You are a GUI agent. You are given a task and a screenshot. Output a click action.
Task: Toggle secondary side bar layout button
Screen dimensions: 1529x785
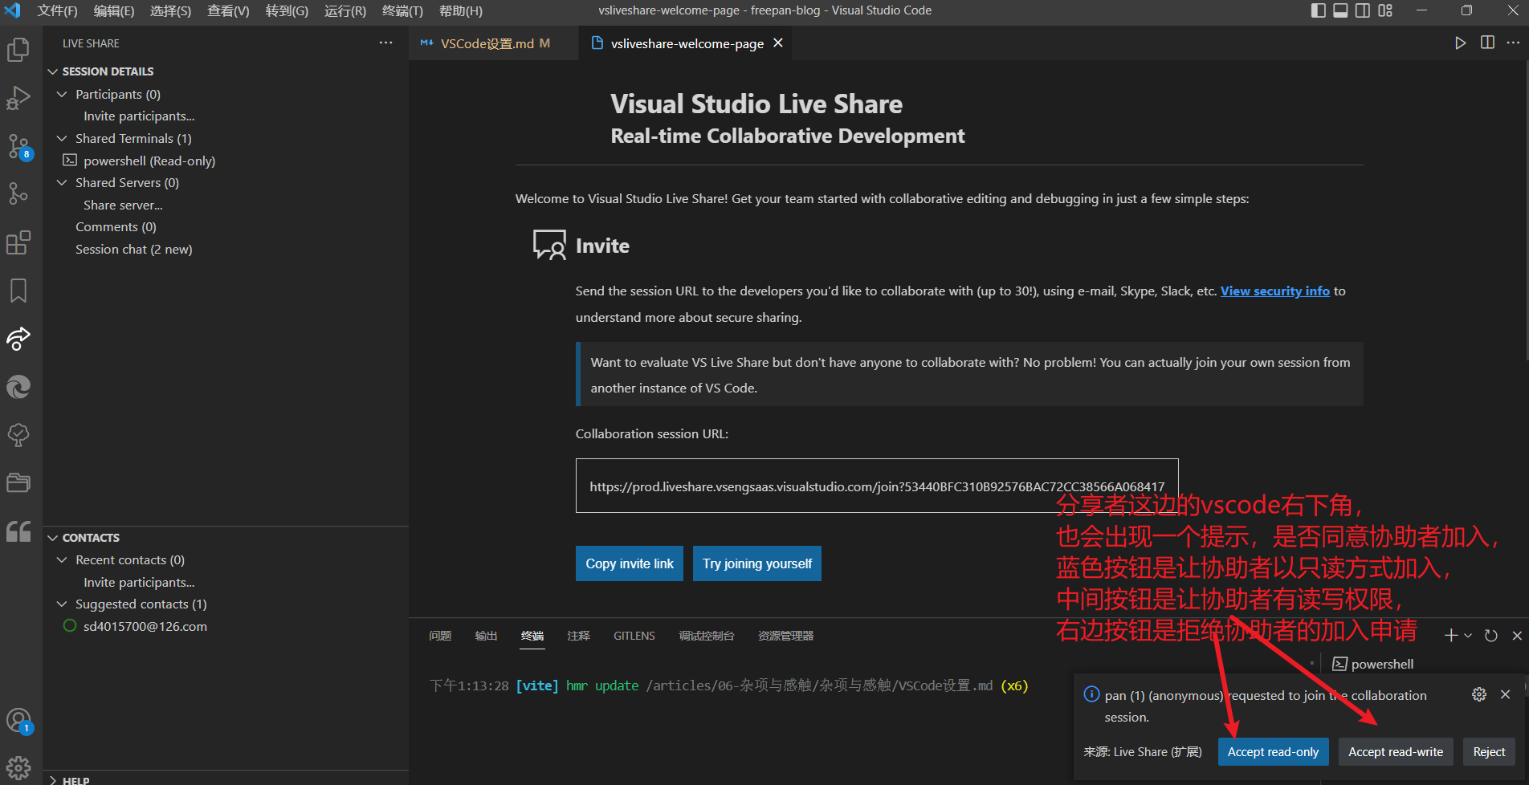click(1363, 10)
